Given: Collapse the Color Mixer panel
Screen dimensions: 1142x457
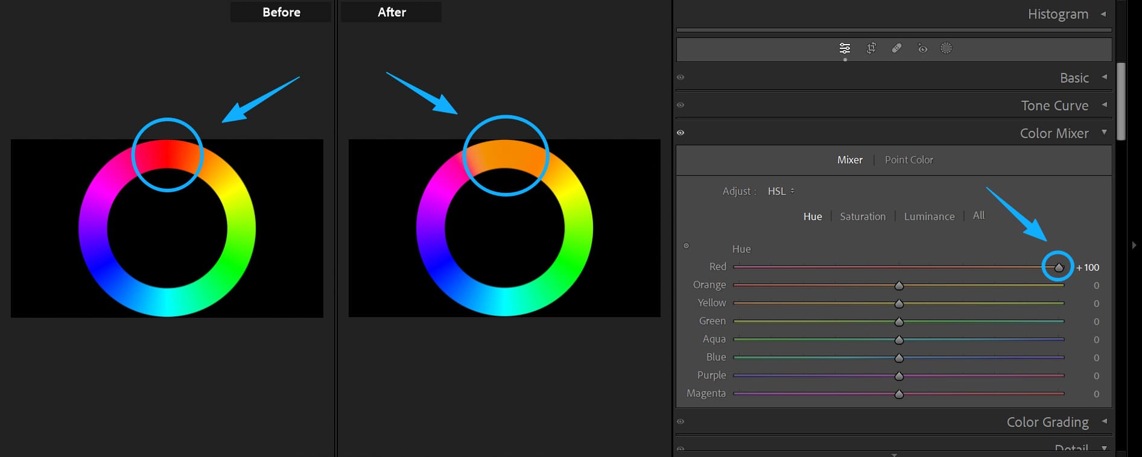Looking at the screenshot, I should point(1104,132).
